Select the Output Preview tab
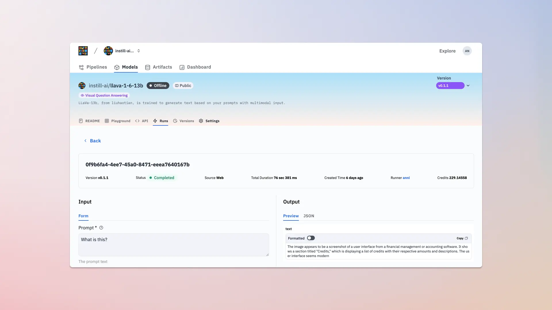 [291, 216]
